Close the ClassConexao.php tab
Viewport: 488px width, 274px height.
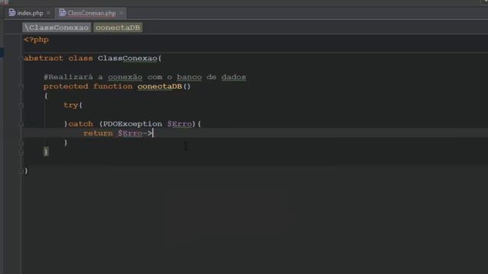point(121,13)
